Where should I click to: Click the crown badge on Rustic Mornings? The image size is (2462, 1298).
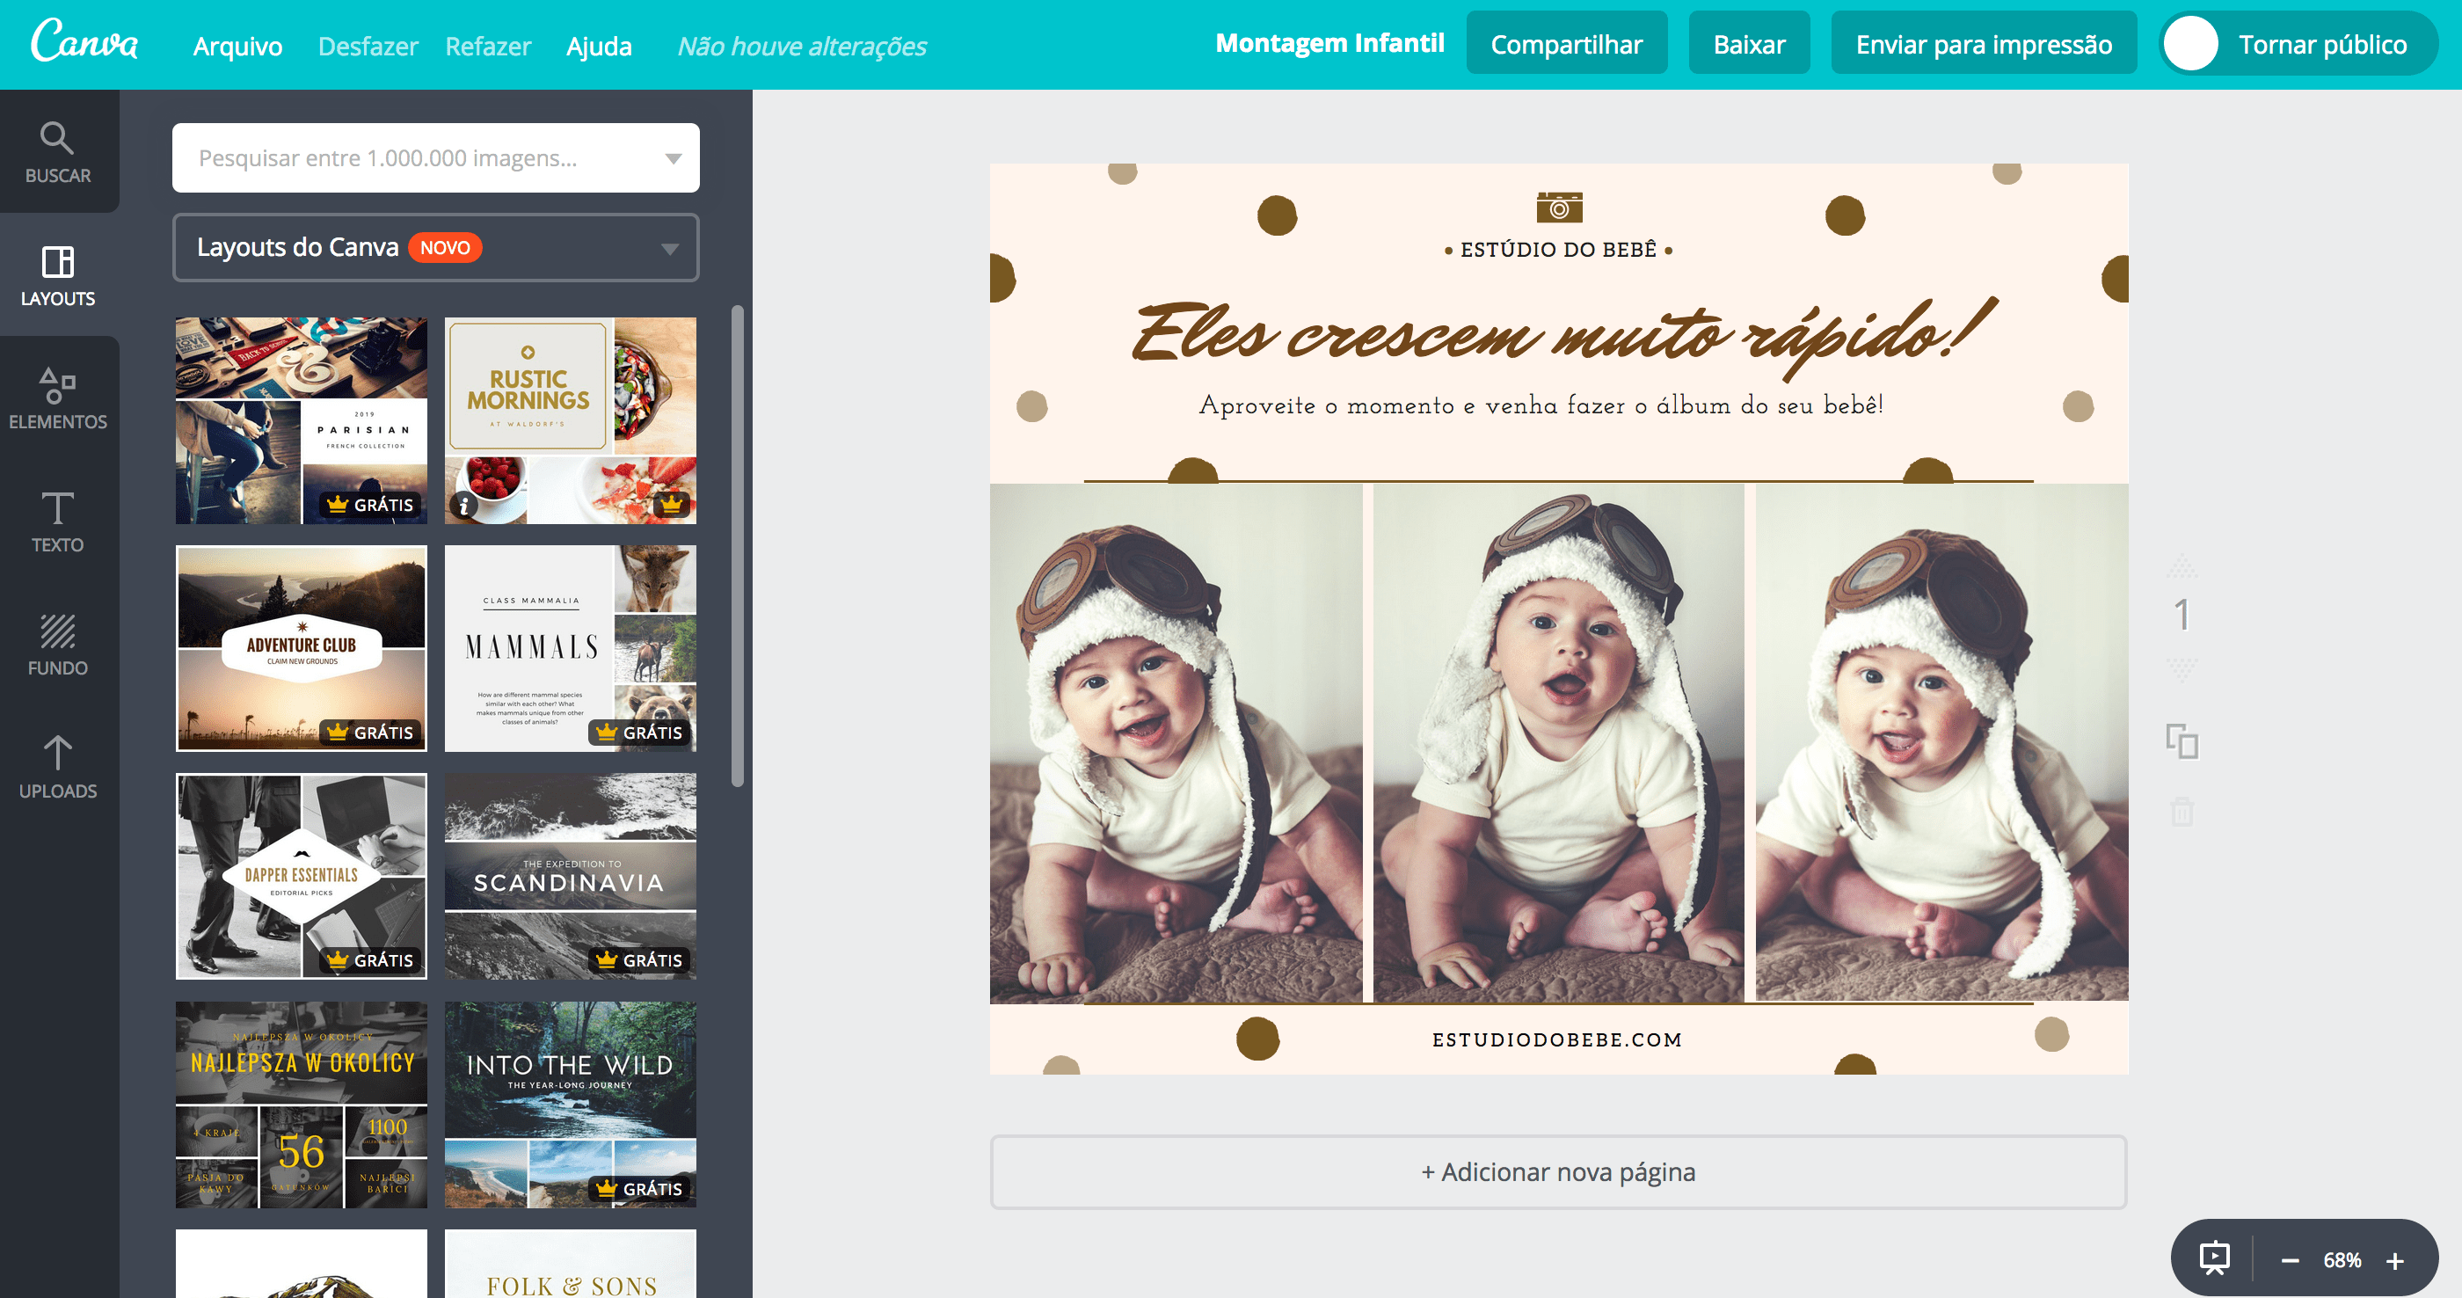pyautogui.click(x=672, y=504)
